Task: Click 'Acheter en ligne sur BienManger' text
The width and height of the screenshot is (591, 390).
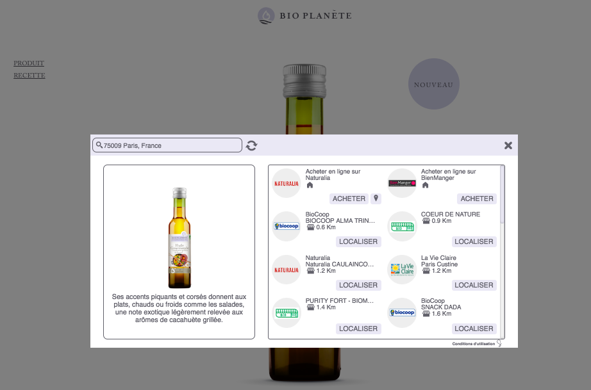Action: (449, 175)
